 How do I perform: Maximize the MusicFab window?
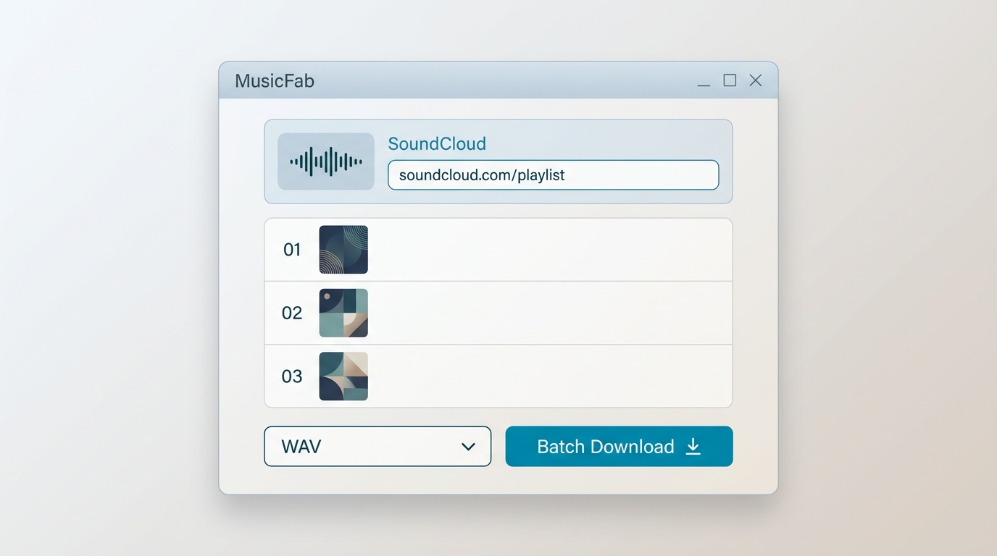(730, 80)
